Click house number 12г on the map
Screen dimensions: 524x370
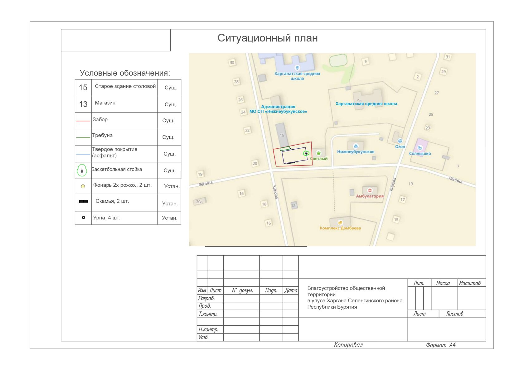click(294, 205)
